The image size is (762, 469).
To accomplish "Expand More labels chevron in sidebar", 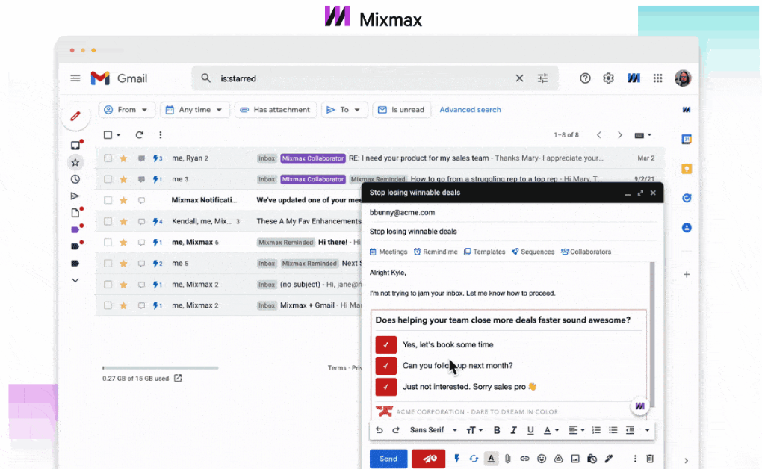I will (75, 280).
